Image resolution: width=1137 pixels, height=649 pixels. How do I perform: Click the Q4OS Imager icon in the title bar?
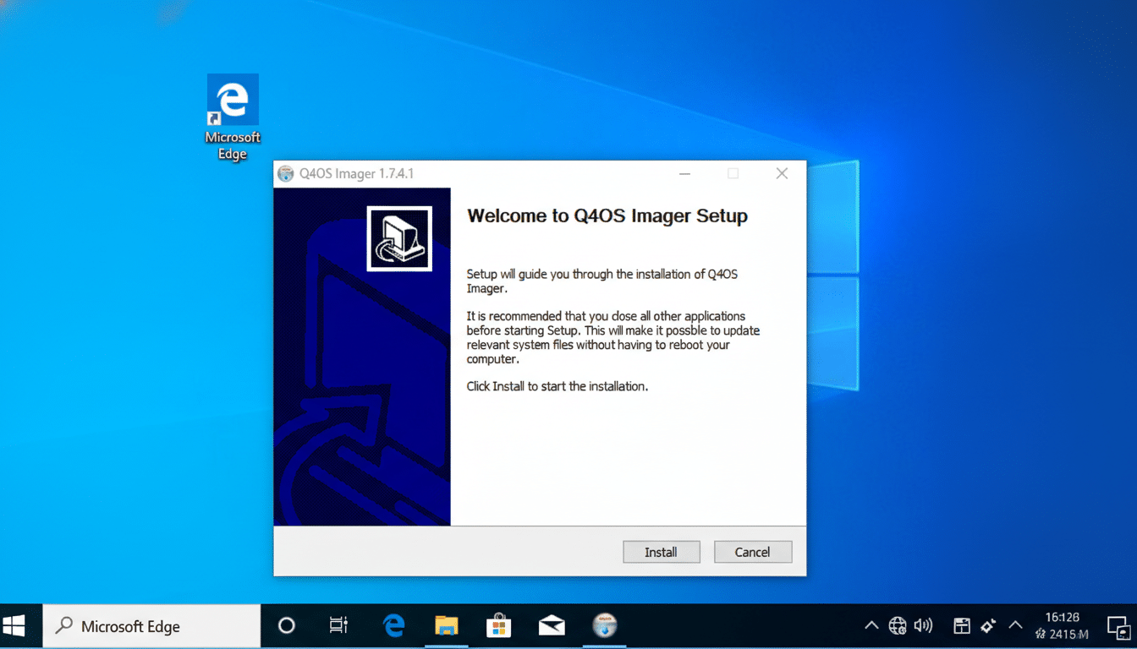[285, 172]
